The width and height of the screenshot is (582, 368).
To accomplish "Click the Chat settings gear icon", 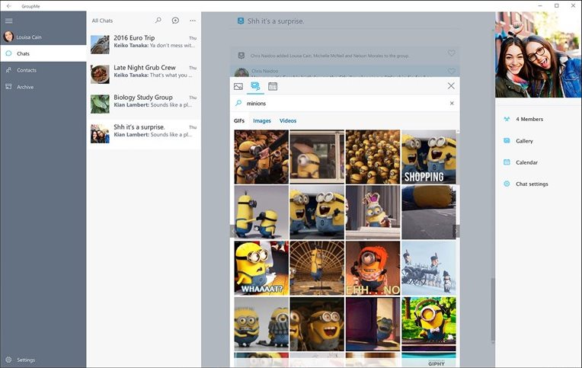I will 507,184.
